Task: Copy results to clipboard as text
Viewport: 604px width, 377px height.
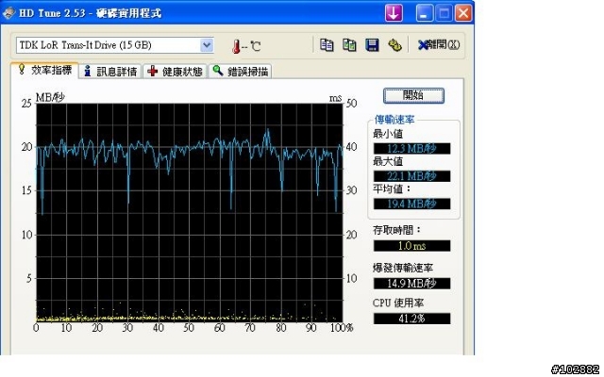Action: click(x=327, y=45)
